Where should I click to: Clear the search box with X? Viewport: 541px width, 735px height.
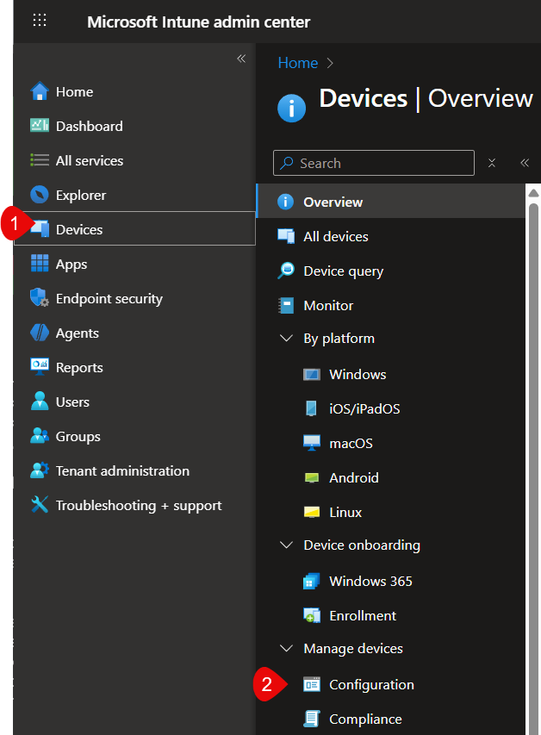pos(492,163)
